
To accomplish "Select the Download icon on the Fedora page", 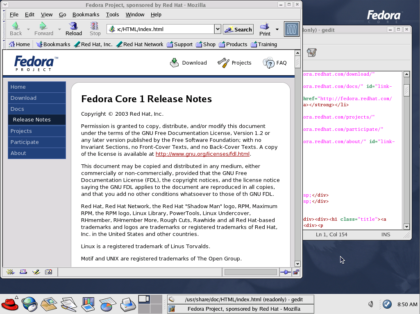I will 174,62.
